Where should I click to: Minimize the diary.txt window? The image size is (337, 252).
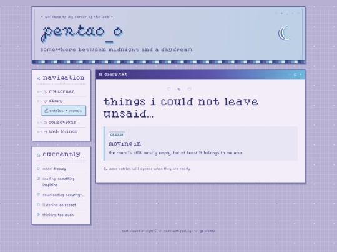click(x=290, y=75)
